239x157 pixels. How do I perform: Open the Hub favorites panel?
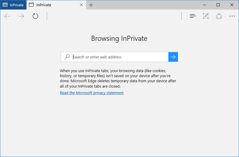(193, 16)
